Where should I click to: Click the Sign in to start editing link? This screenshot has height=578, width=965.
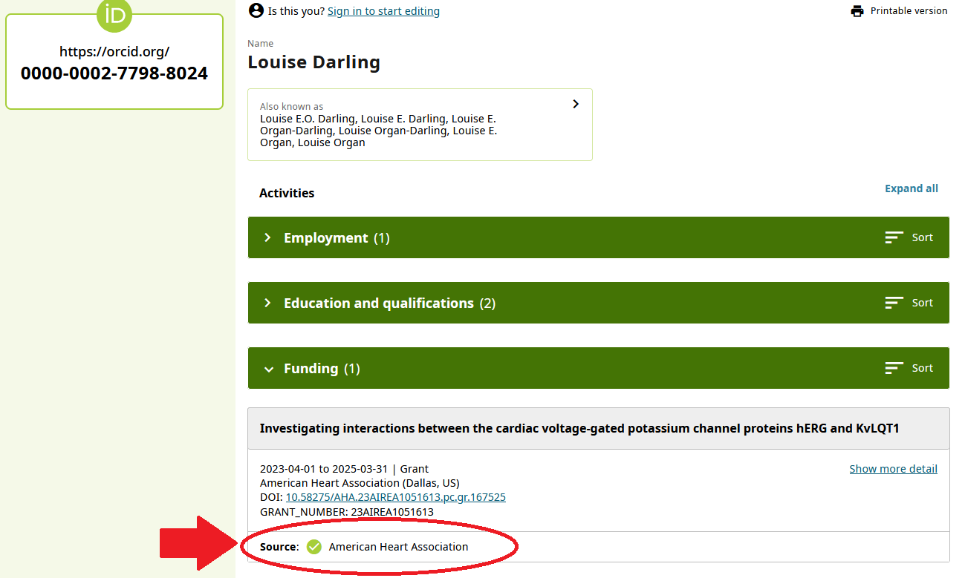pos(383,10)
